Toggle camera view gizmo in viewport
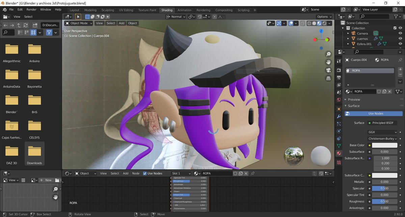The height and width of the screenshot is (217, 405). click(328, 70)
